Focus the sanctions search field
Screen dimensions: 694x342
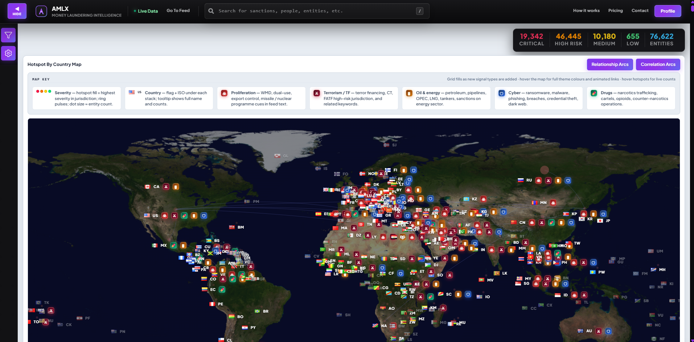click(x=317, y=11)
